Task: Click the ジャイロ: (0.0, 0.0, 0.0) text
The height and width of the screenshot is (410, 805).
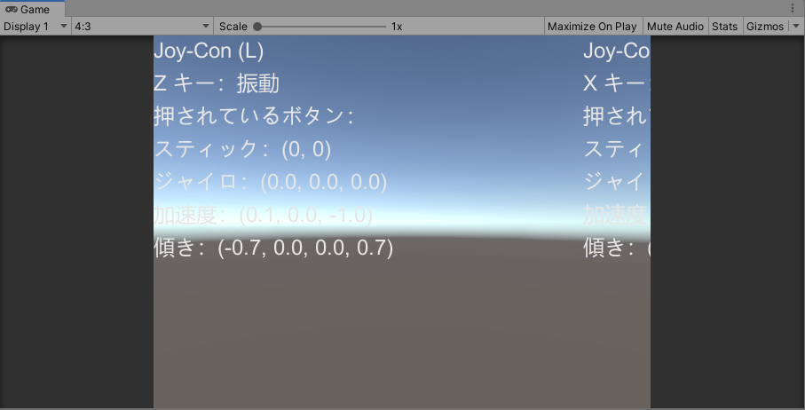Action: coord(271,182)
